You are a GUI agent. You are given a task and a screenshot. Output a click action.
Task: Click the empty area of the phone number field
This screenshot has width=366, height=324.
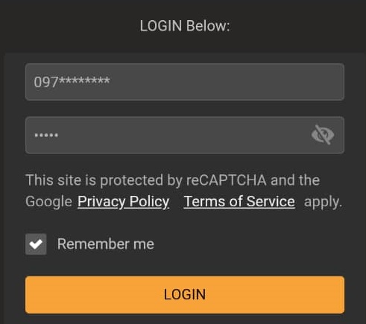click(x=224, y=82)
